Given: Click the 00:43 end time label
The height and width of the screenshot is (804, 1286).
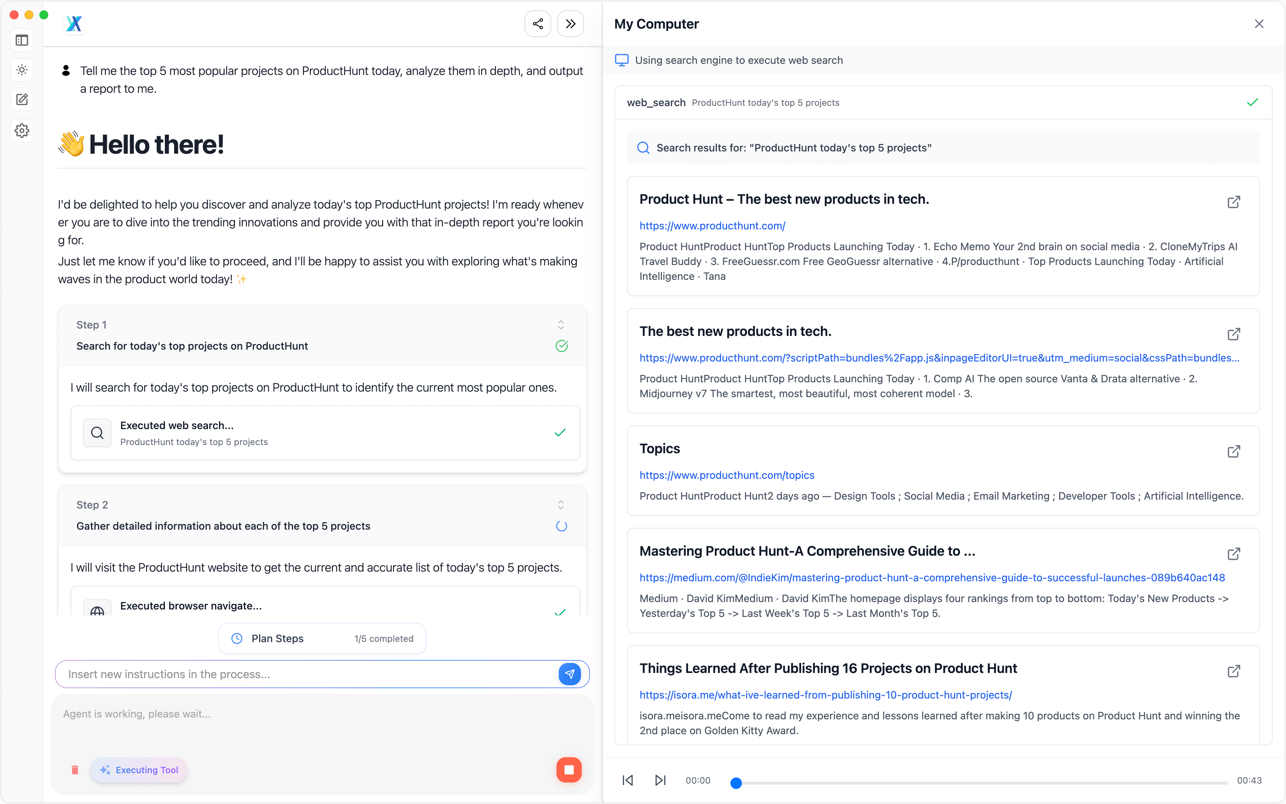Looking at the screenshot, I should pyautogui.click(x=1249, y=780).
